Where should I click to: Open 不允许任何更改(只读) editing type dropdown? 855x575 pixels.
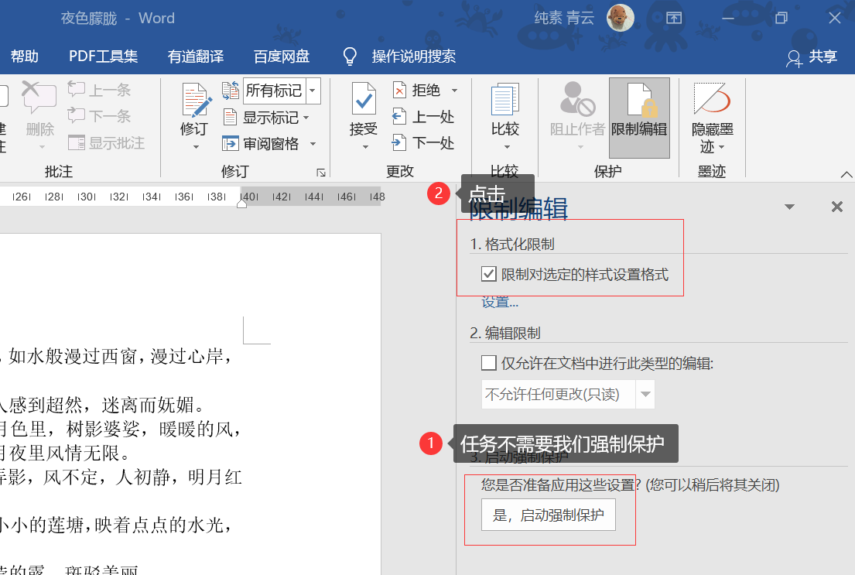coord(645,394)
